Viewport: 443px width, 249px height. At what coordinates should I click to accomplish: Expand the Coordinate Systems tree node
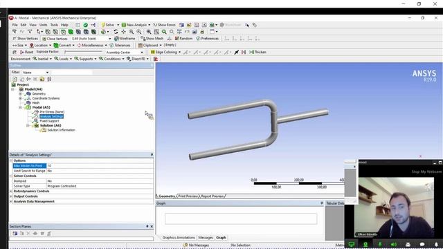(x=20, y=98)
